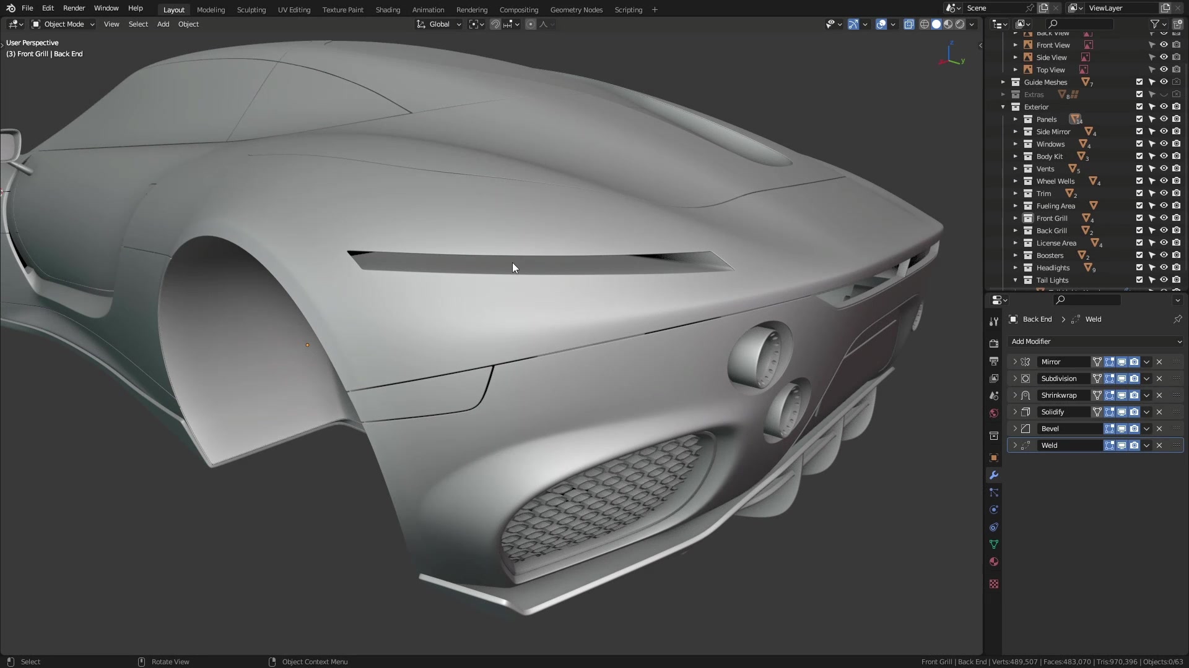This screenshot has height=668, width=1189.
Task: Toggle Bevel modifier viewport display
Action: click(1121, 429)
